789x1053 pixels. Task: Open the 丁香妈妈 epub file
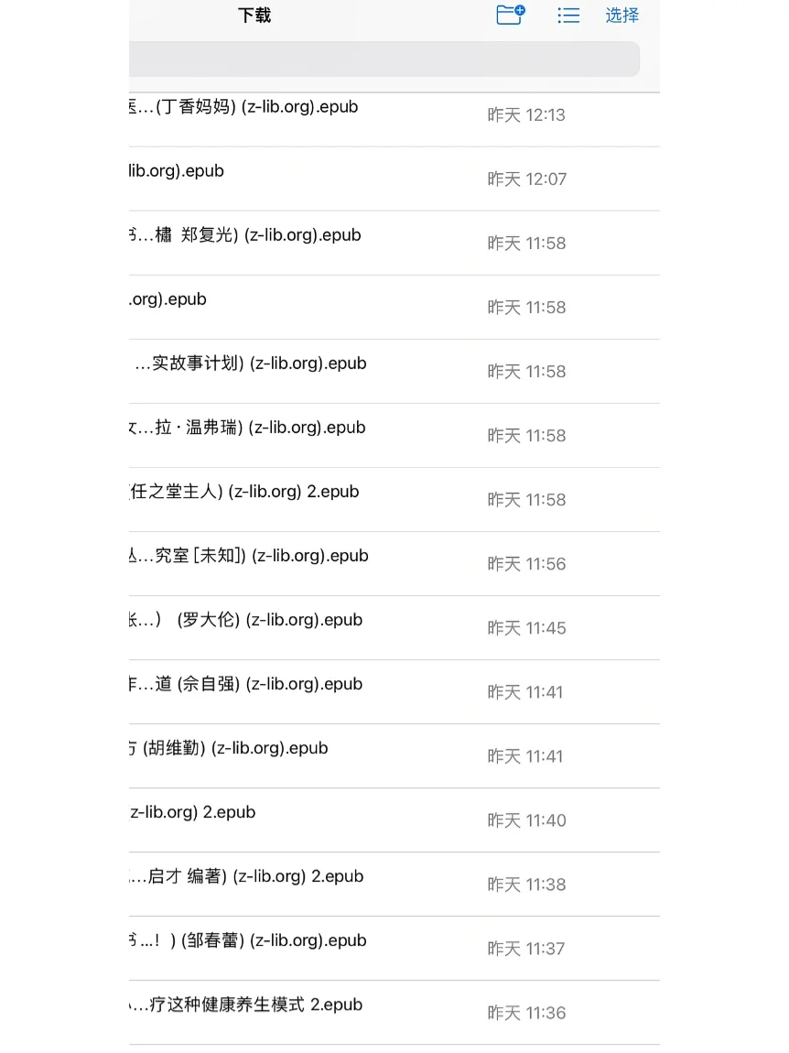[x=394, y=114]
